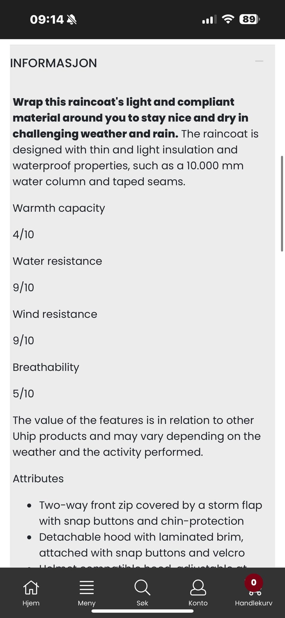
Task: Tap the "Water resistance" label
Action: (57, 261)
